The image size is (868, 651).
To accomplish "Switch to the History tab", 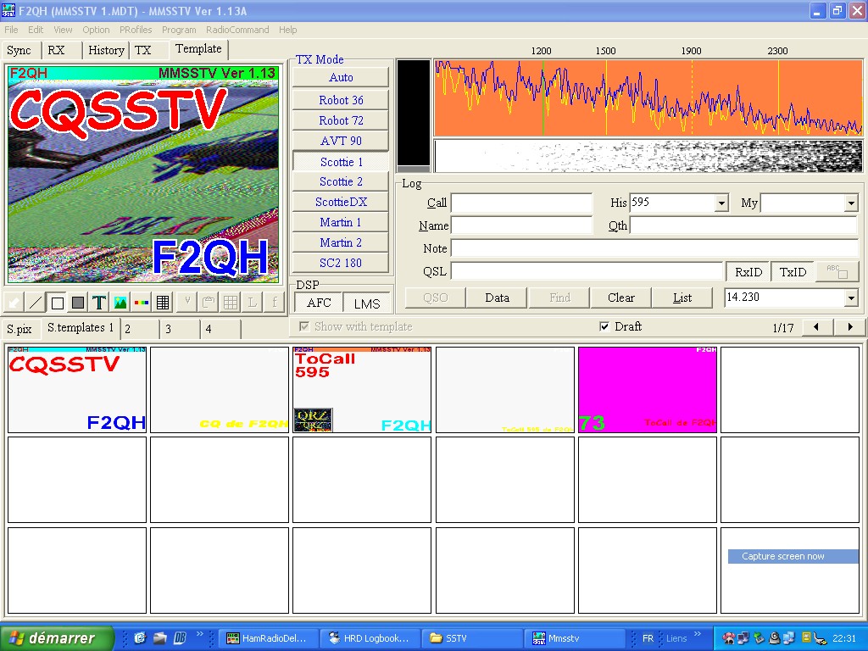I will pos(106,50).
